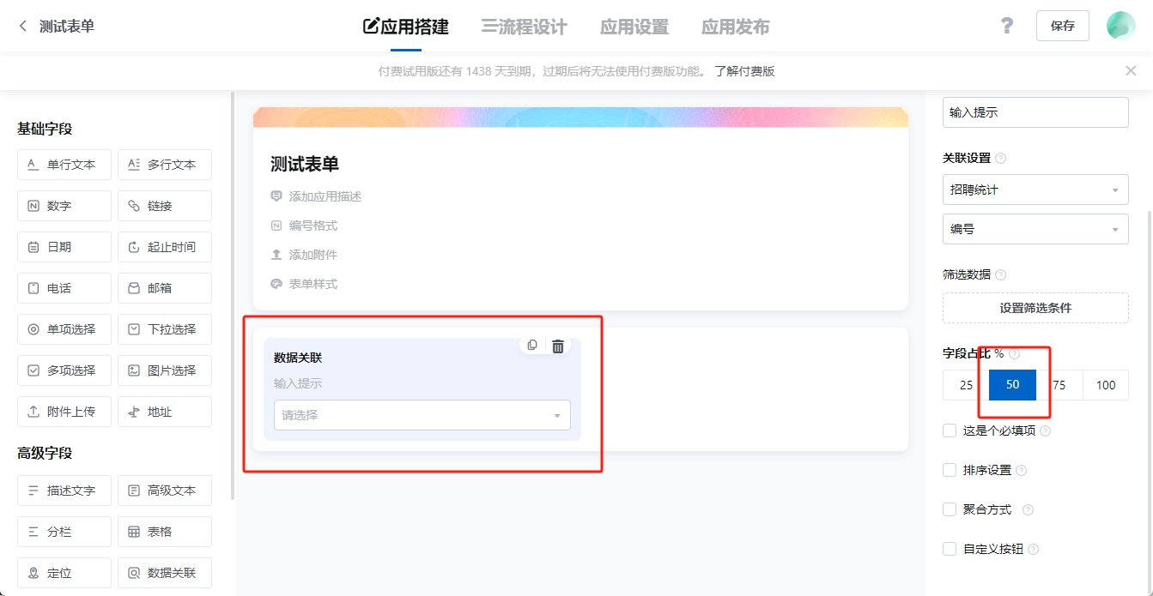This screenshot has width=1153, height=596.
Task: Toggle the 排序设置 checkbox
Action: [950, 470]
